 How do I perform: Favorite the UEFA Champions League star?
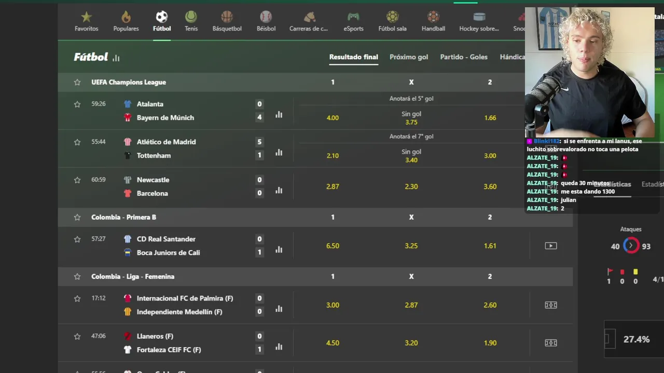point(77,82)
